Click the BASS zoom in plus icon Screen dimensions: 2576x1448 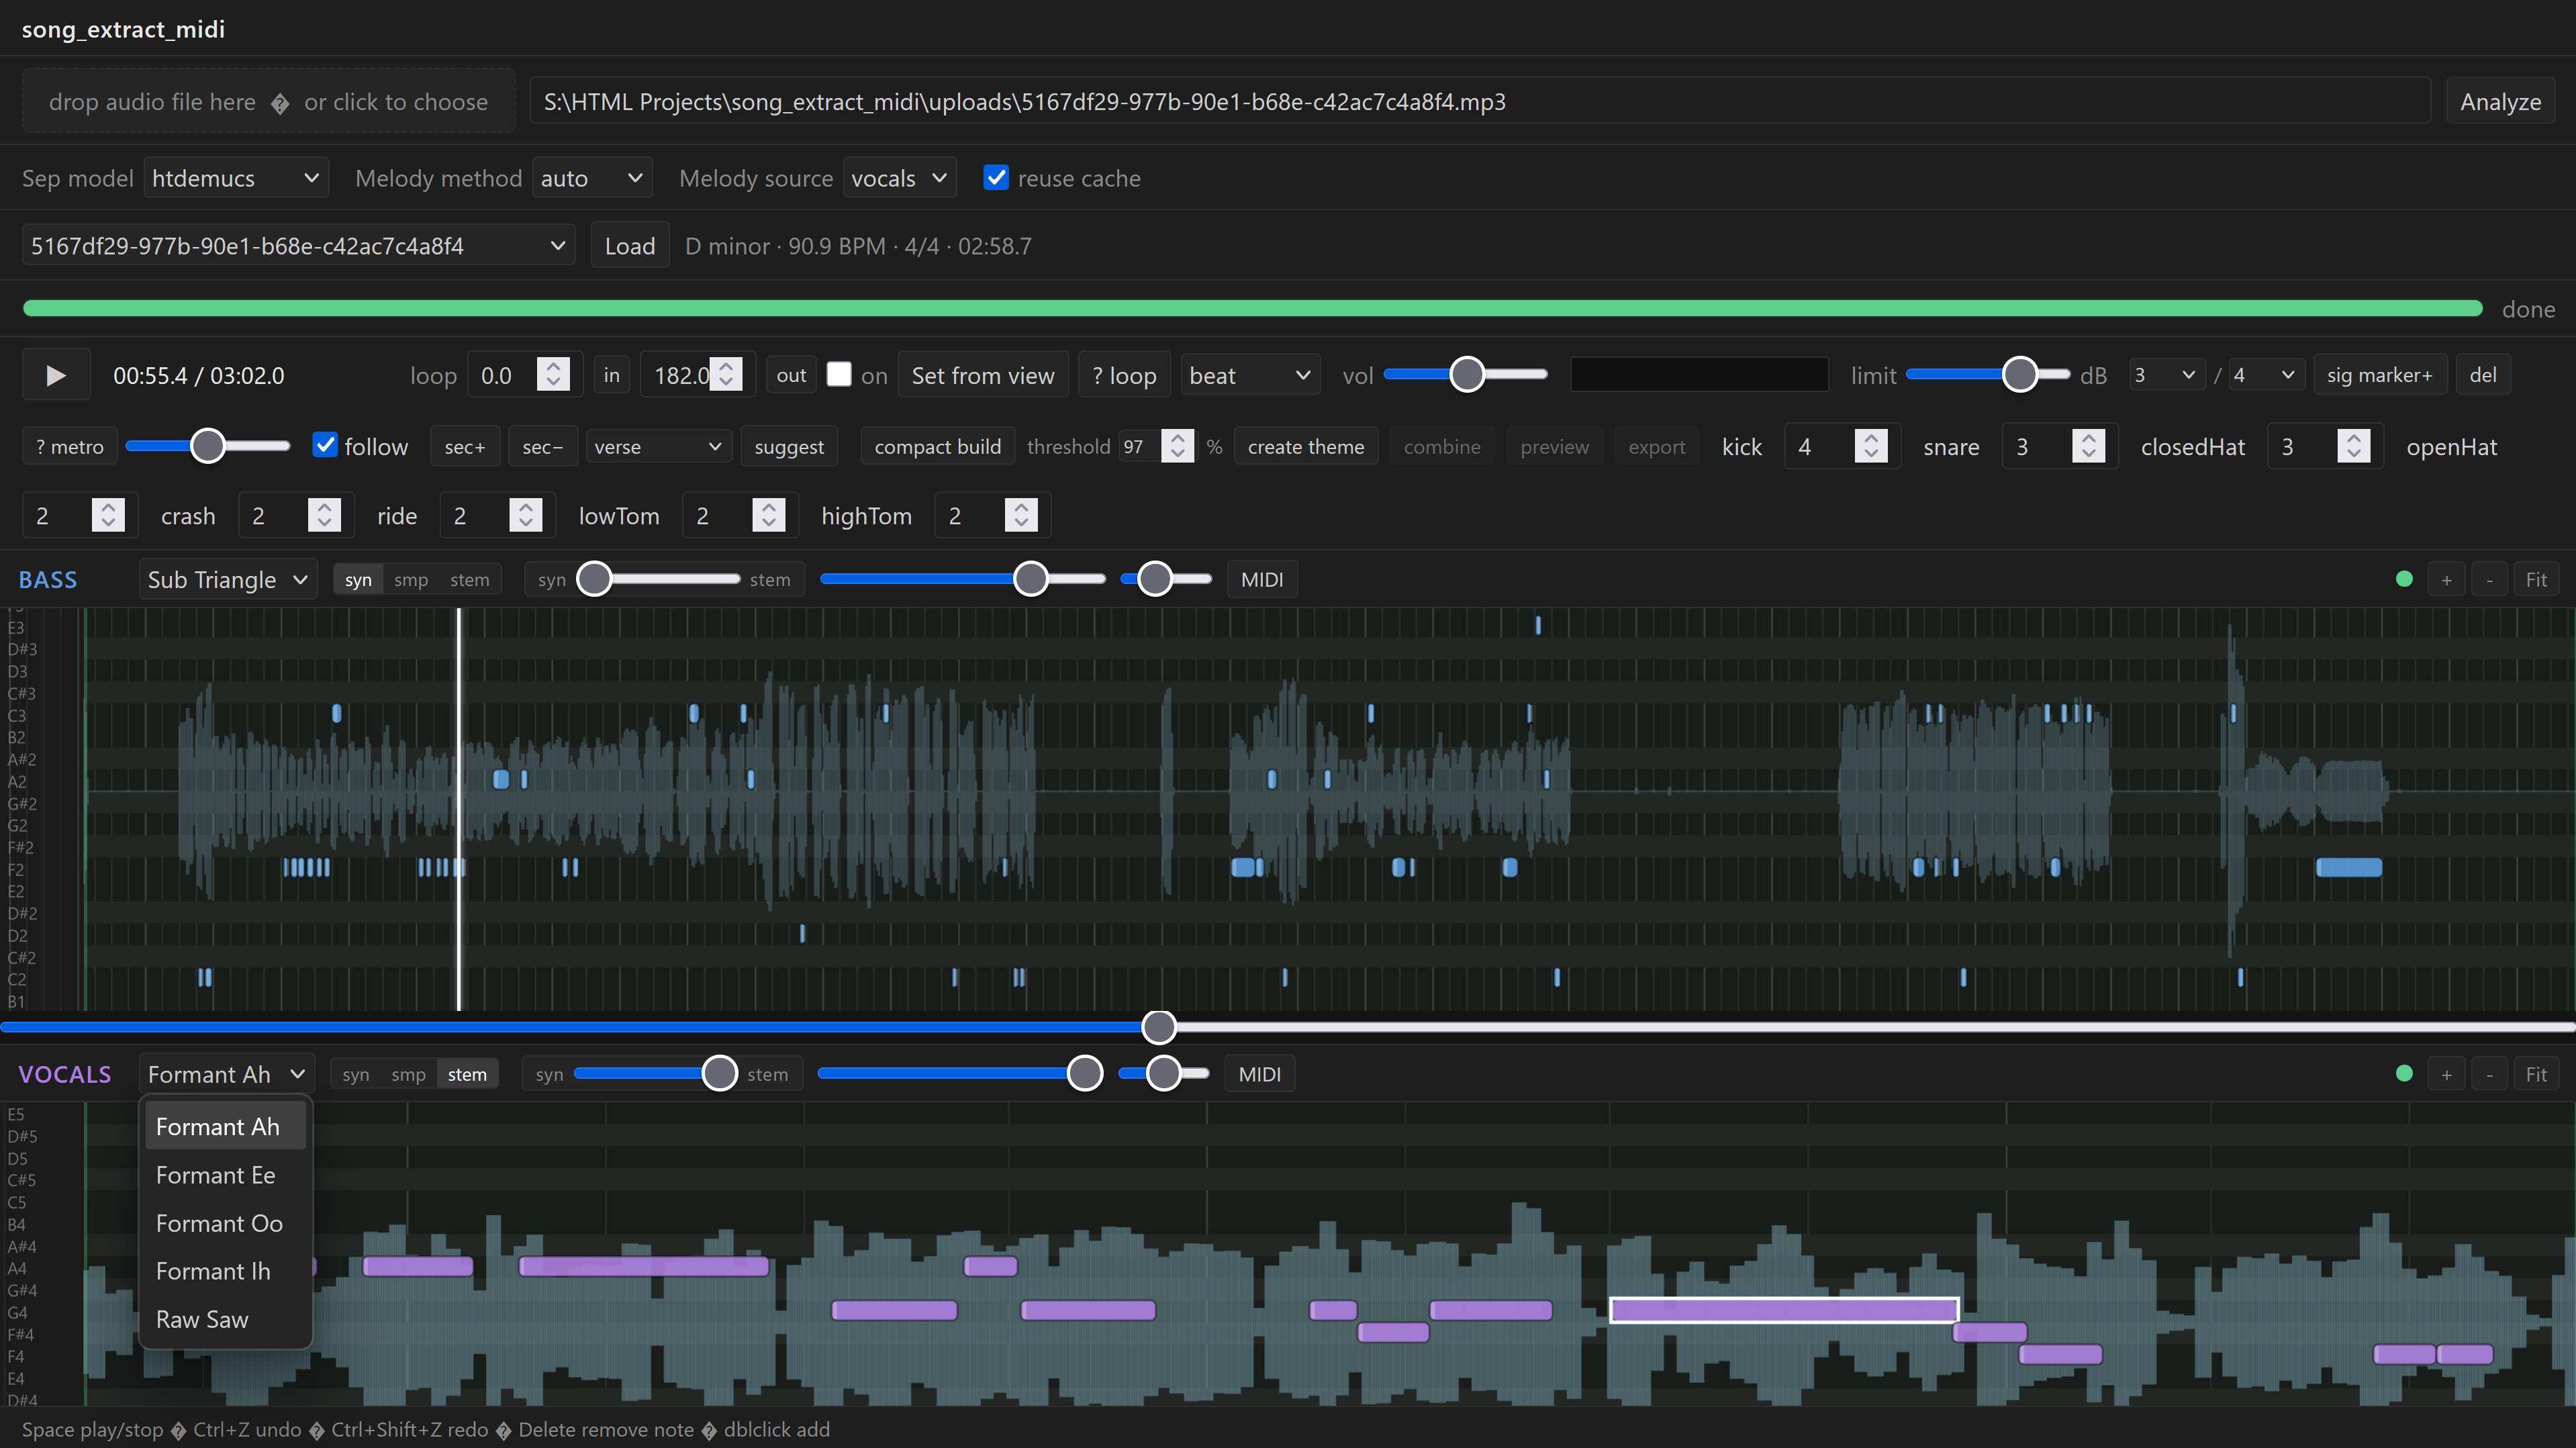(x=2446, y=580)
